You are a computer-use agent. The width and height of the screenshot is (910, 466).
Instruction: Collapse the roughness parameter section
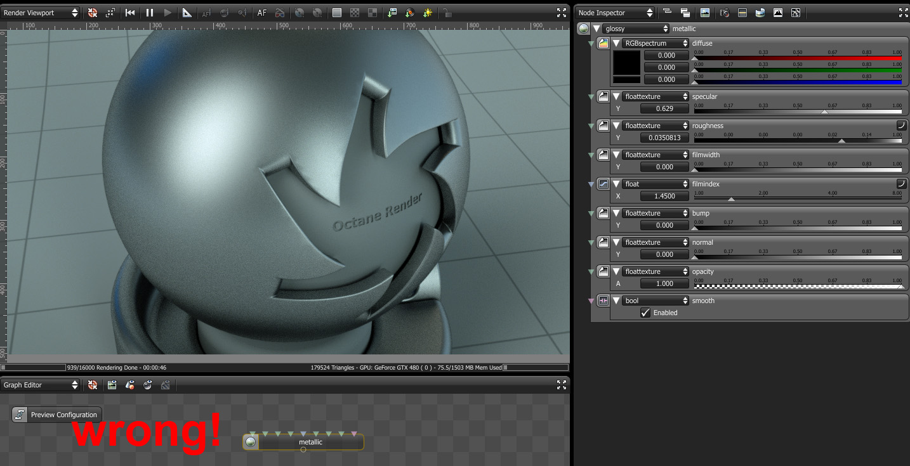pos(616,126)
